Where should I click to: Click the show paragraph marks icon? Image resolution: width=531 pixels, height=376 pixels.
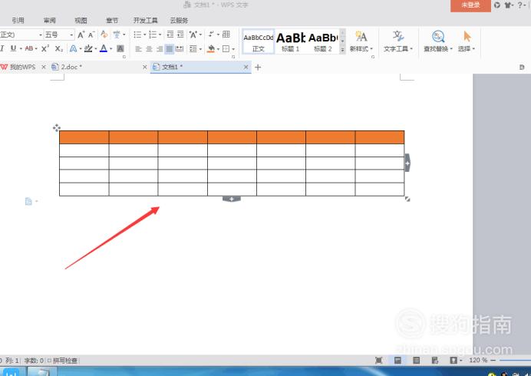211,35
